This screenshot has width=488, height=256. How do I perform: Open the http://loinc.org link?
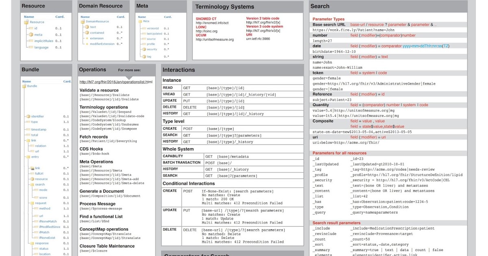click(207, 31)
